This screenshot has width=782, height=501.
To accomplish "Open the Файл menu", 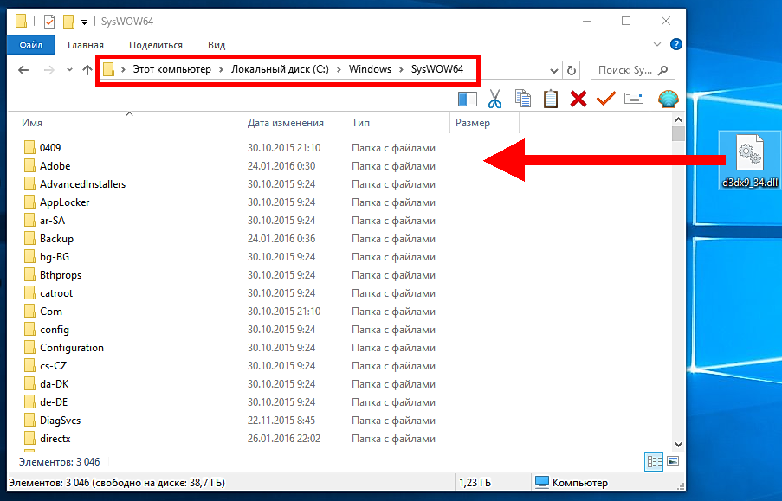I will 30,45.
